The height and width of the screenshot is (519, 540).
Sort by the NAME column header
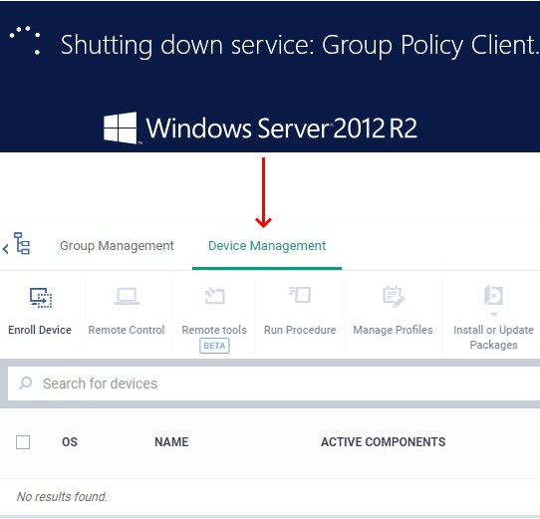point(171,442)
